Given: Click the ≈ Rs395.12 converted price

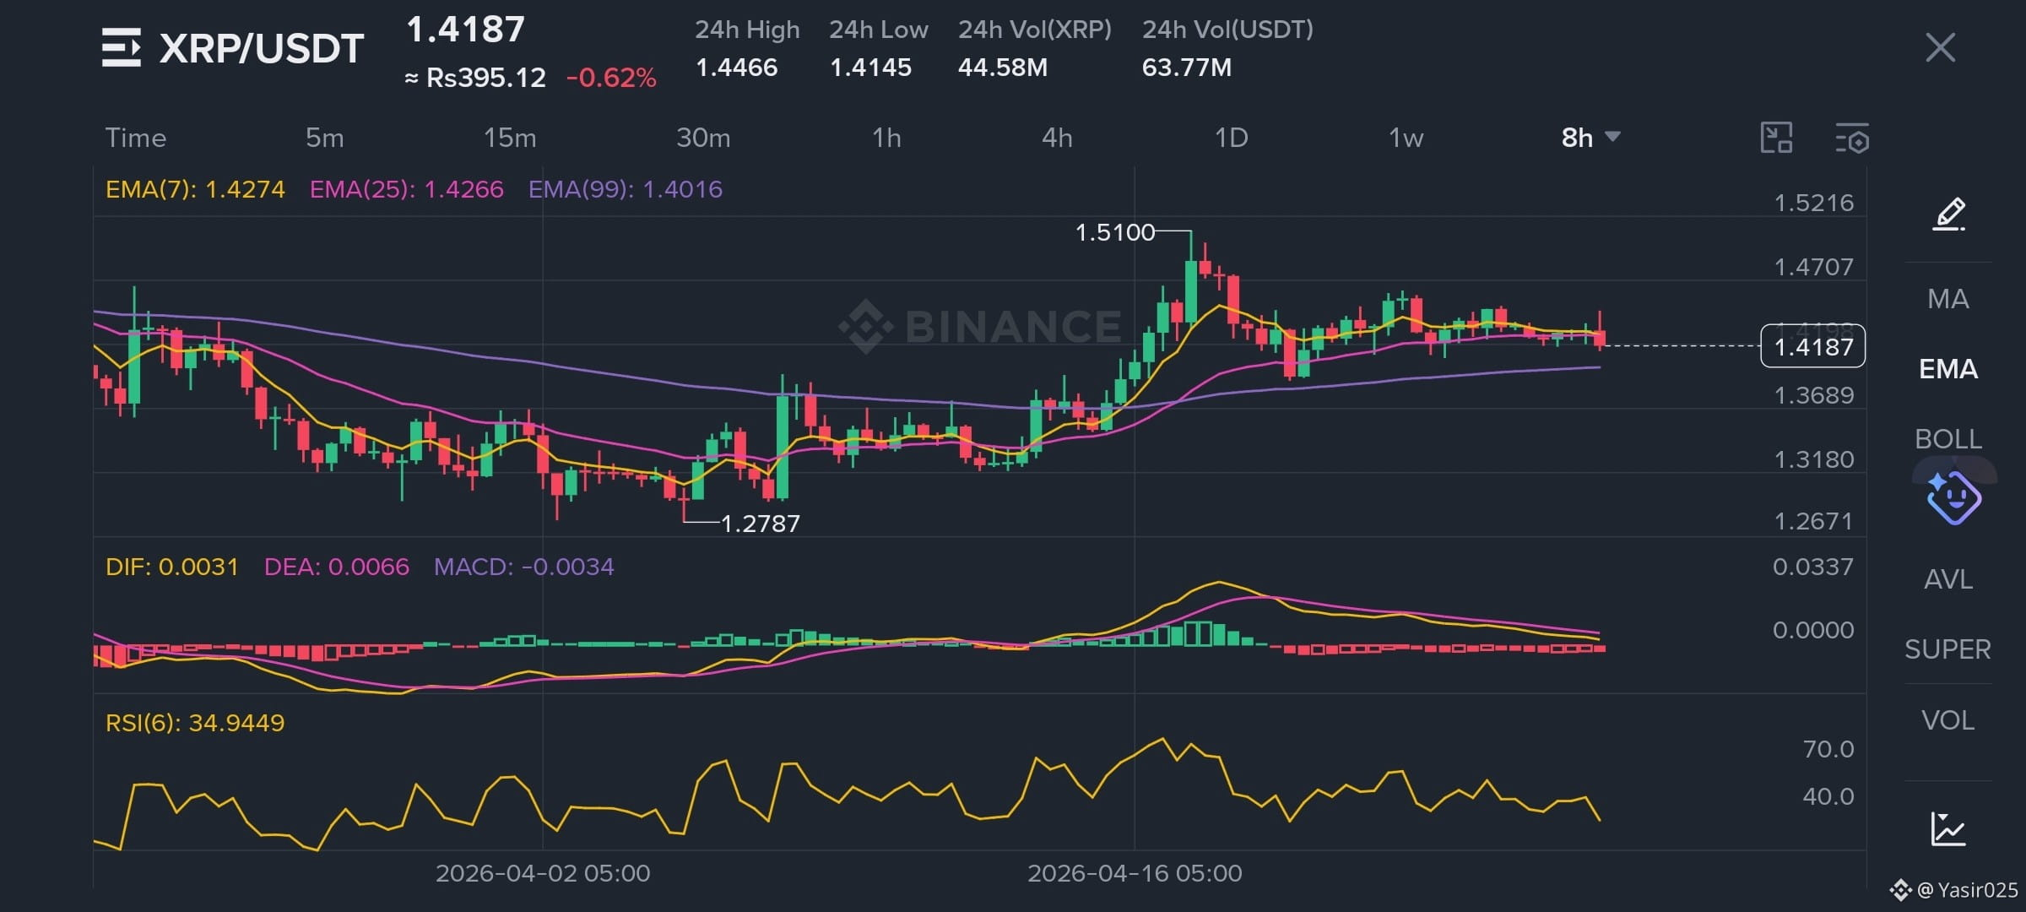Looking at the screenshot, I should click(475, 78).
